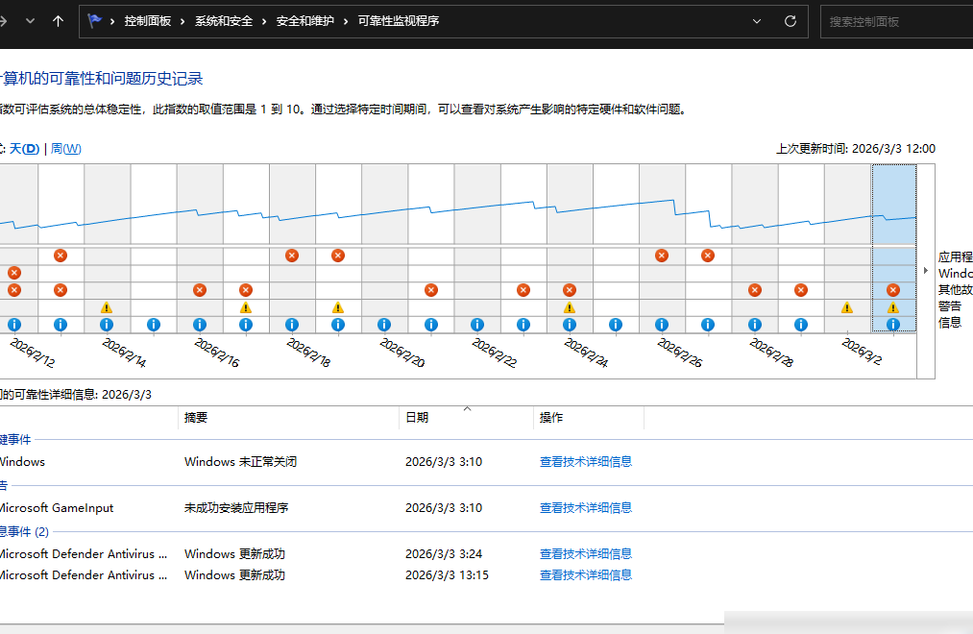Switch chart view to 周(W)
973x634 pixels.
pyautogui.click(x=65, y=149)
